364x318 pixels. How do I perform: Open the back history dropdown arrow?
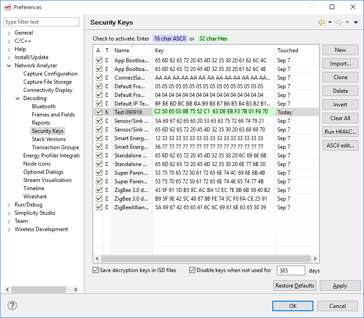pyautogui.click(x=330, y=22)
